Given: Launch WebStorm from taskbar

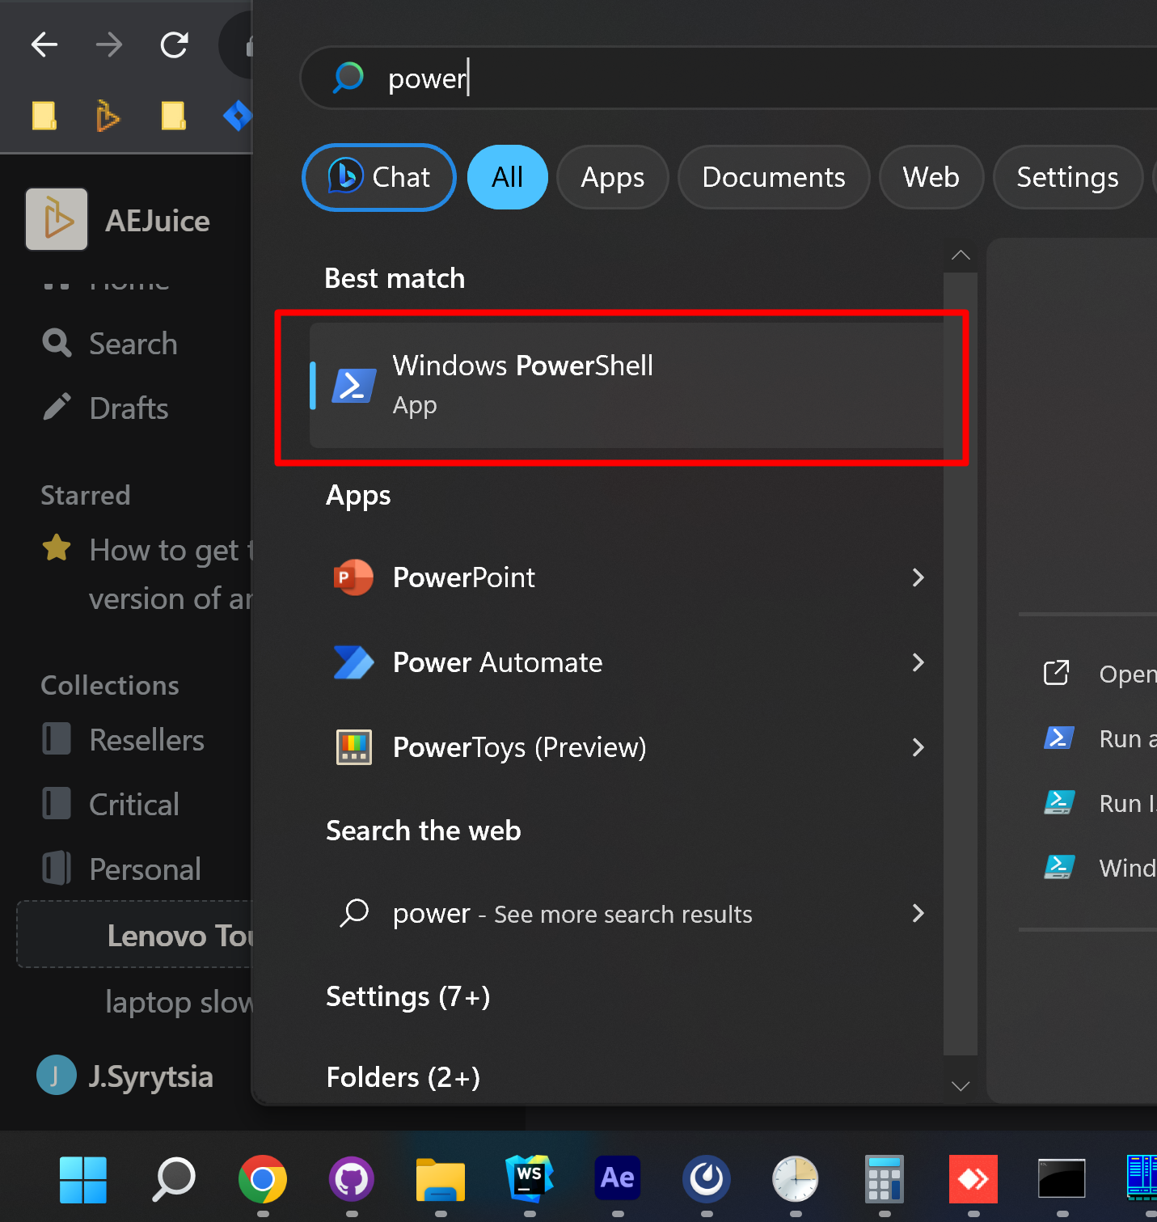Looking at the screenshot, I should (530, 1179).
